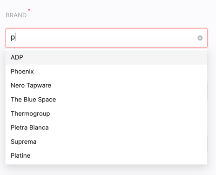Viewport: 216px width, 175px height.
Task: Click the highlighted ADP suggestion row
Action: (x=106, y=57)
